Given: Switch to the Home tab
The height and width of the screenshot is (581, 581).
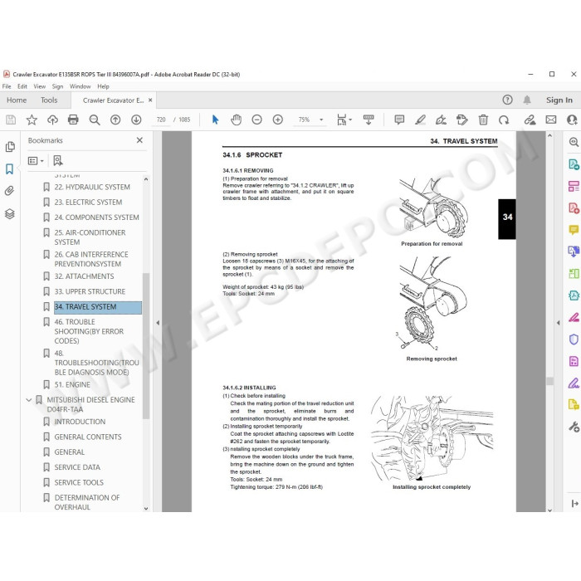Looking at the screenshot, I should [17, 100].
